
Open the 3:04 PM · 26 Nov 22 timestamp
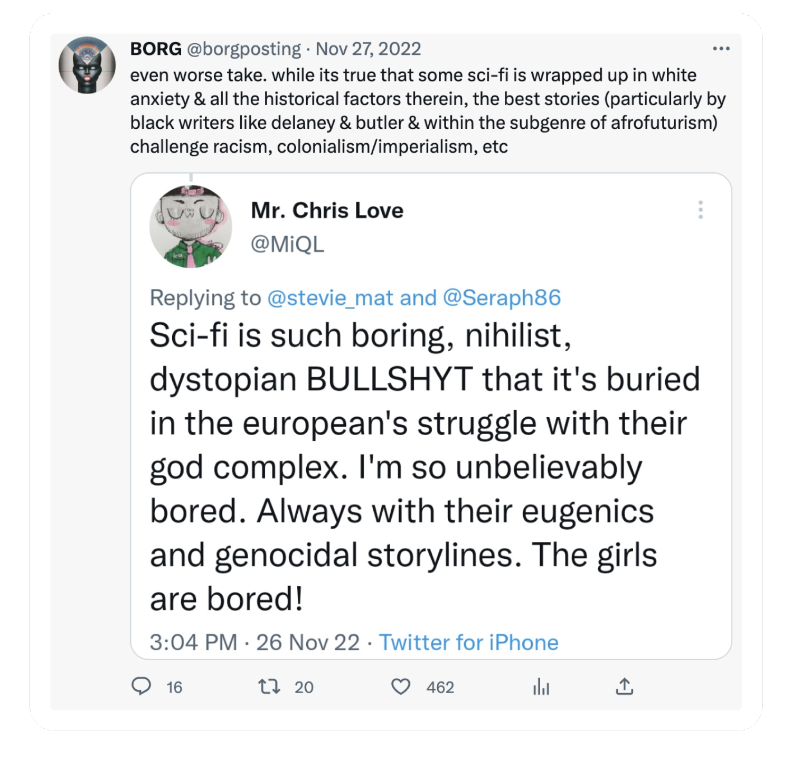coord(254,642)
